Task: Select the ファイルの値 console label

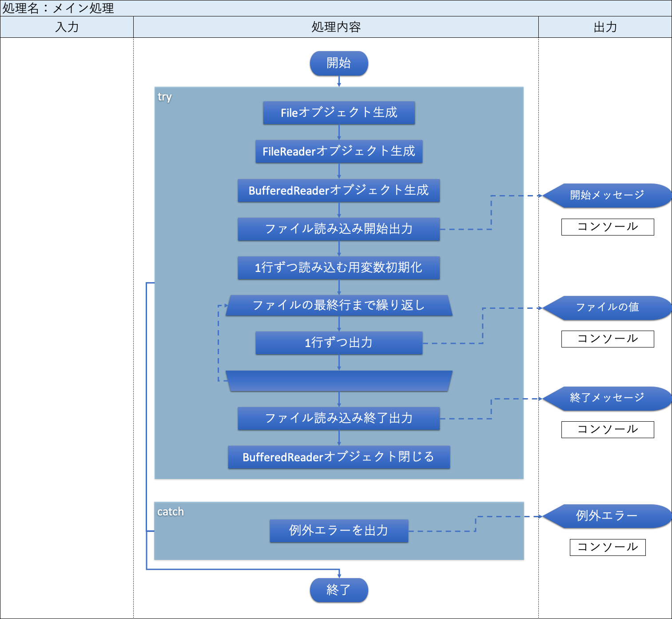Action: pyautogui.click(x=607, y=339)
